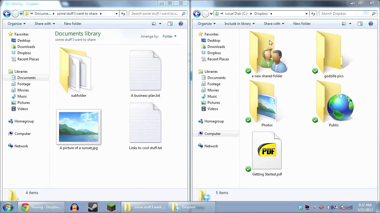Refresh the Dropbox window address bar
This screenshot has height=213, width=380.
[x=313, y=14]
